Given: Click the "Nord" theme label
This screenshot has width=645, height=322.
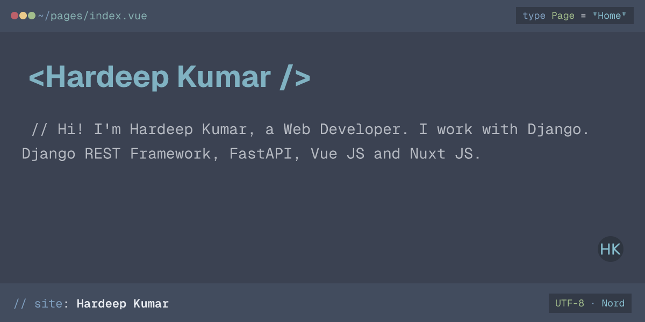Looking at the screenshot, I should coord(613,303).
